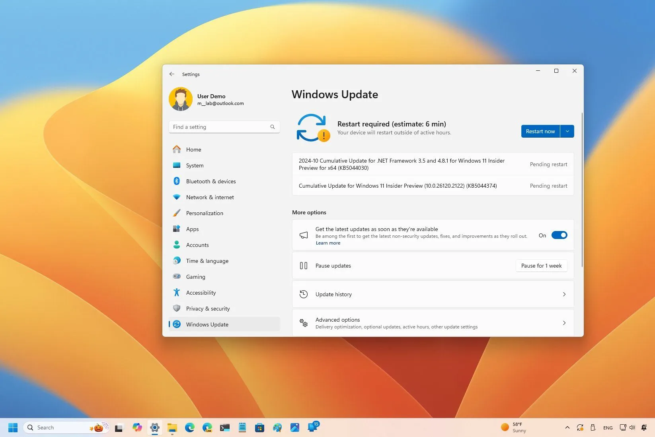This screenshot has height=437, width=655.
Task: Open the System settings section
Action: (224, 165)
